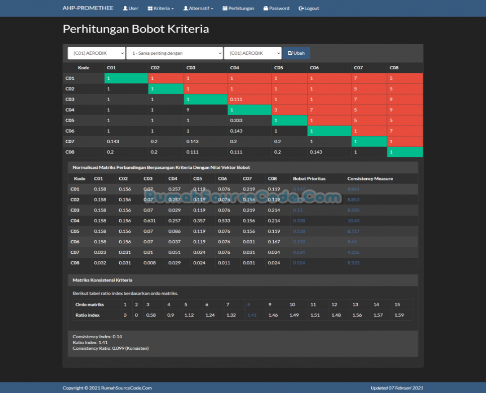The image size is (486, 393).
Task: Click the green diagonal cell in row C01
Action: [126, 78]
